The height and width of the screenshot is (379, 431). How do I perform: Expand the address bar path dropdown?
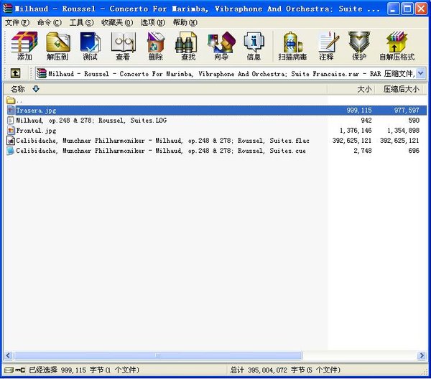[421, 73]
